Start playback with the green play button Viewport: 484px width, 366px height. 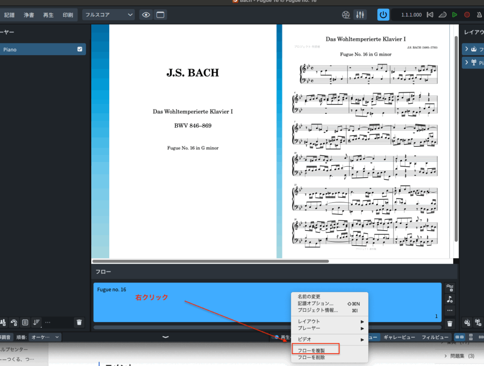coord(455,15)
